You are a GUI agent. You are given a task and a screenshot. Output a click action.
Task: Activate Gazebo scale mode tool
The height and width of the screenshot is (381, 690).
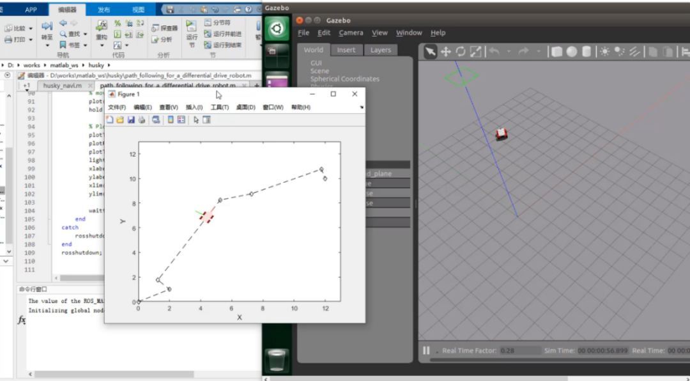click(x=476, y=52)
